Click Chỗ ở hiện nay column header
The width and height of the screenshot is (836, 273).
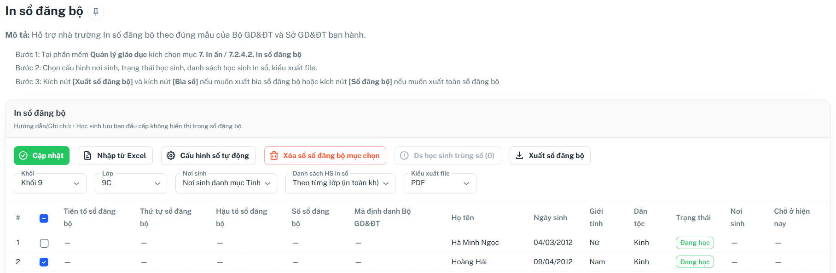(792, 217)
